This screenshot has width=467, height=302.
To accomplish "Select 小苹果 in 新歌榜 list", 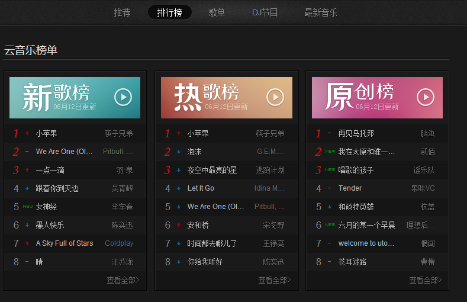I will click(46, 133).
